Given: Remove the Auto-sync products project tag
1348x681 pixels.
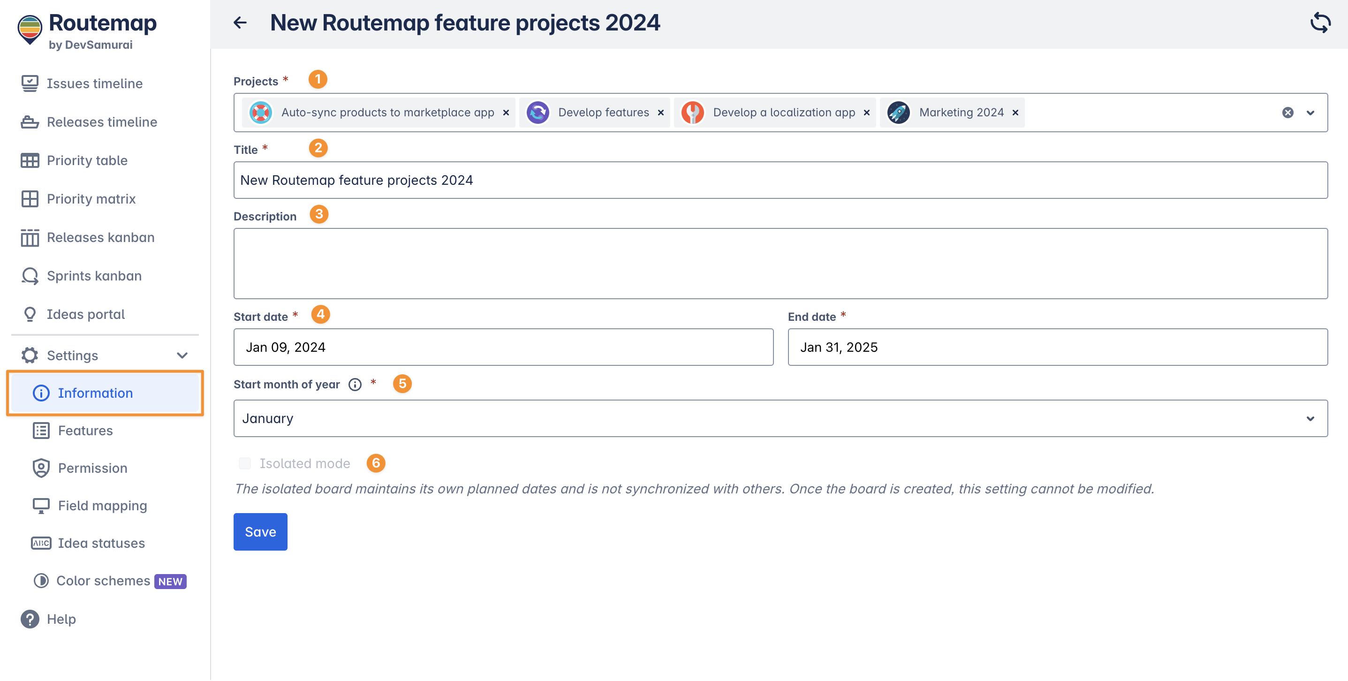Looking at the screenshot, I should point(506,113).
